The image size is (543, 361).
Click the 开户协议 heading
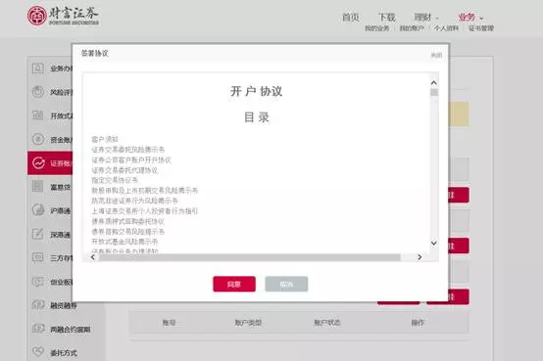point(256,91)
